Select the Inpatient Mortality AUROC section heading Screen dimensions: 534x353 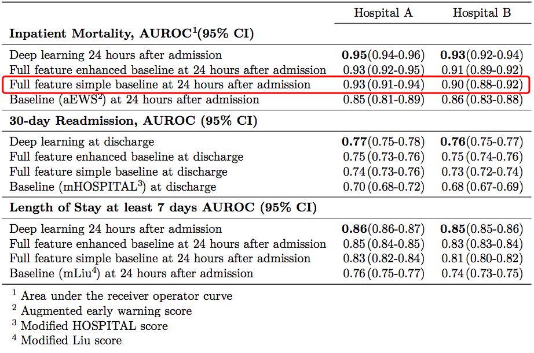(x=131, y=34)
